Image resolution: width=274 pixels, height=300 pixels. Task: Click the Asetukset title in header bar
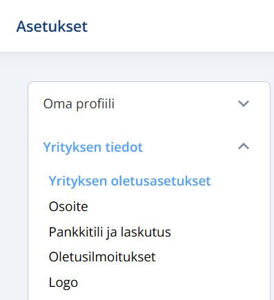(52, 26)
